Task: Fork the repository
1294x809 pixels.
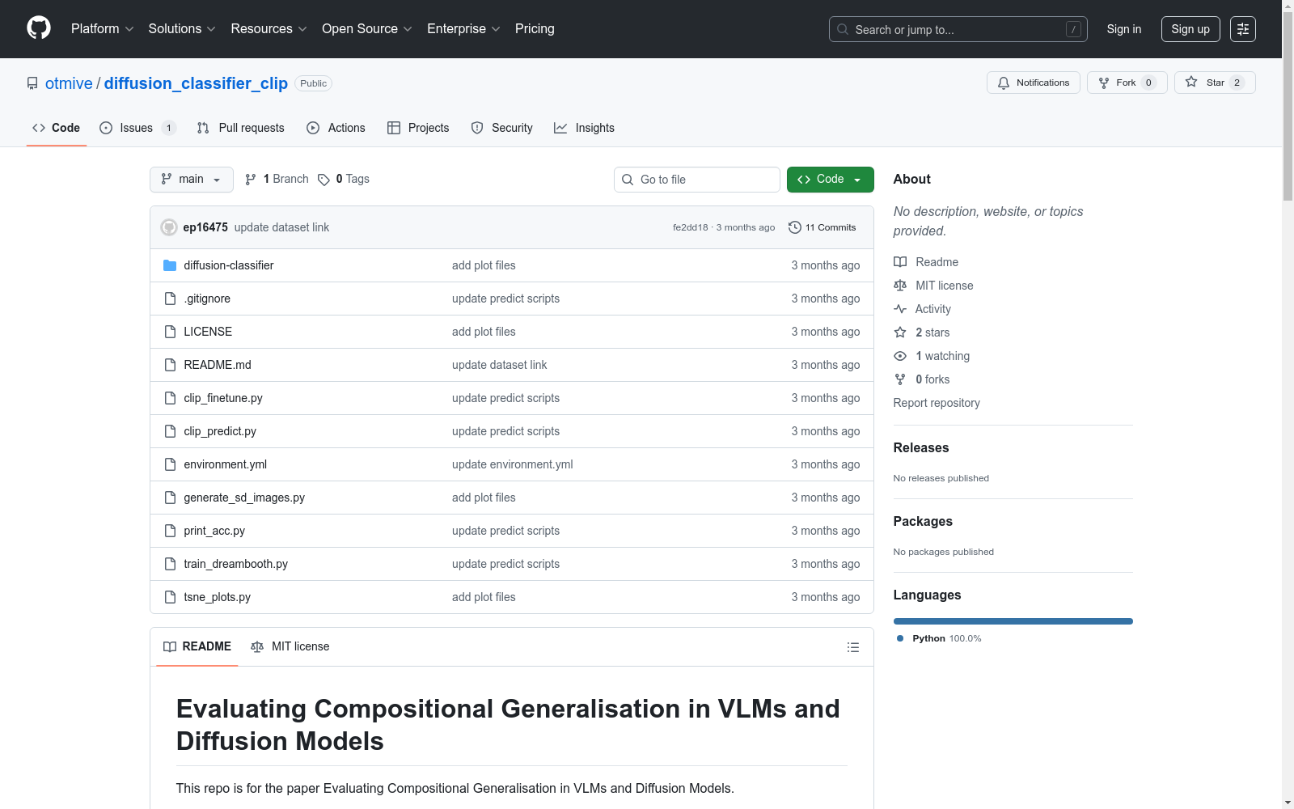Action: click(x=1127, y=83)
